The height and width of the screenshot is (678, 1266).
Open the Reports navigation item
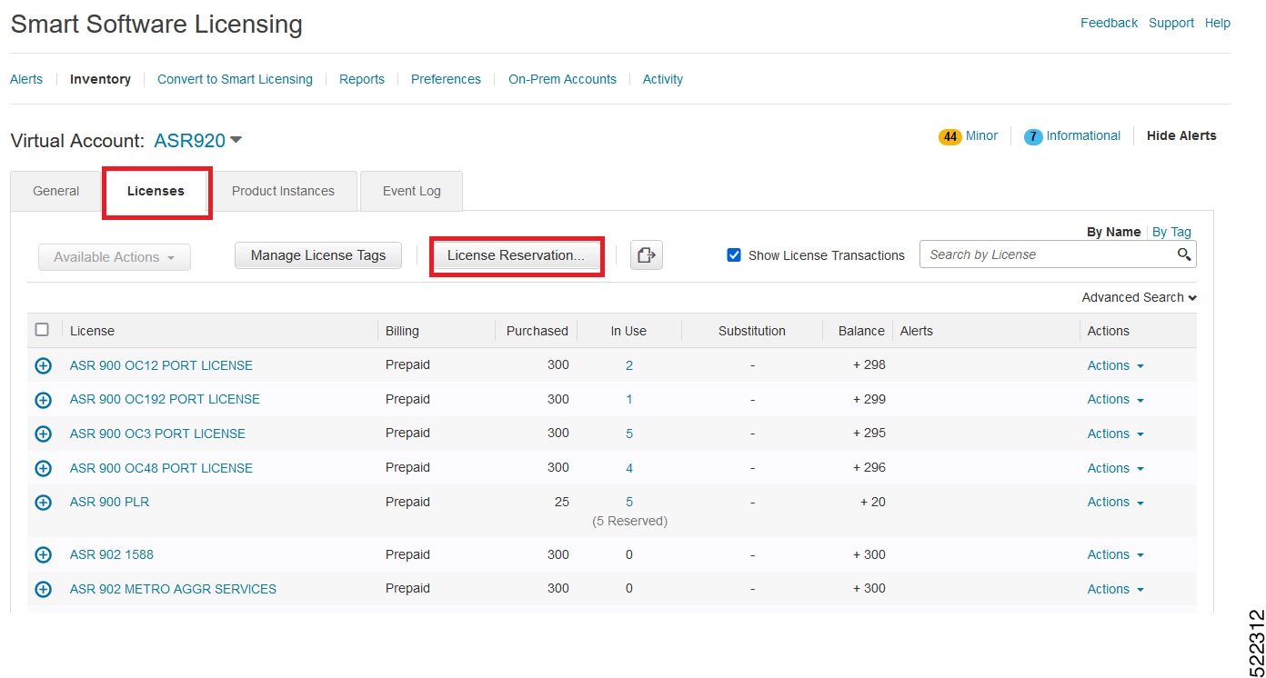tap(362, 79)
